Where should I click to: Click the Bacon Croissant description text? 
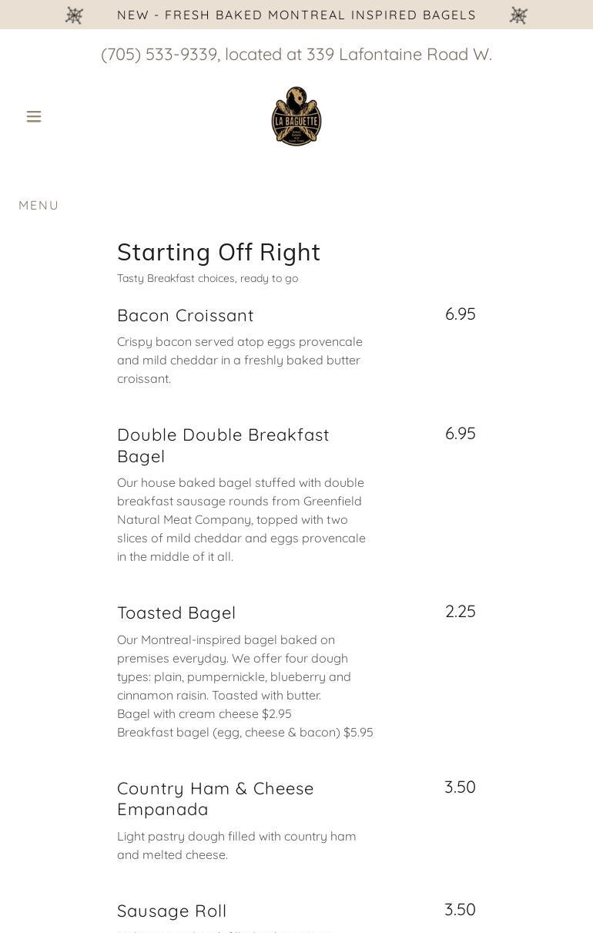click(x=240, y=360)
